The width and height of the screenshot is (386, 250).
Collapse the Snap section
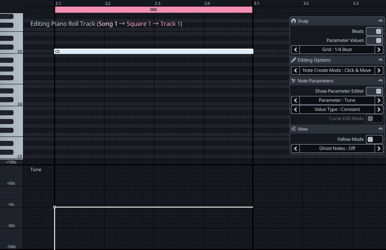(x=380, y=21)
